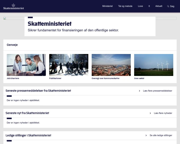The height and width of the screenshot is (144, 180).
Task: Click chevron beside Læs flere pressemeddelelser
Action: point(139,91)
